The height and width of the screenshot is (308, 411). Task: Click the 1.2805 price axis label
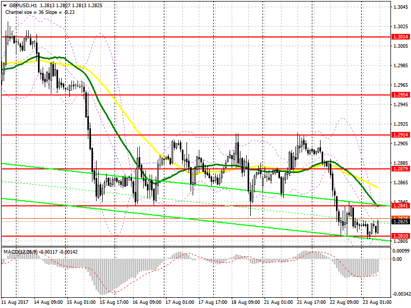point(401,241)
